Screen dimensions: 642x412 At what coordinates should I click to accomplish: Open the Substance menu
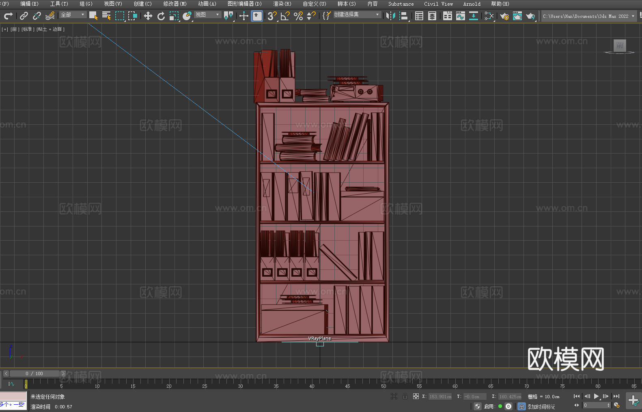pyautogui.click(x=401, y=4)
